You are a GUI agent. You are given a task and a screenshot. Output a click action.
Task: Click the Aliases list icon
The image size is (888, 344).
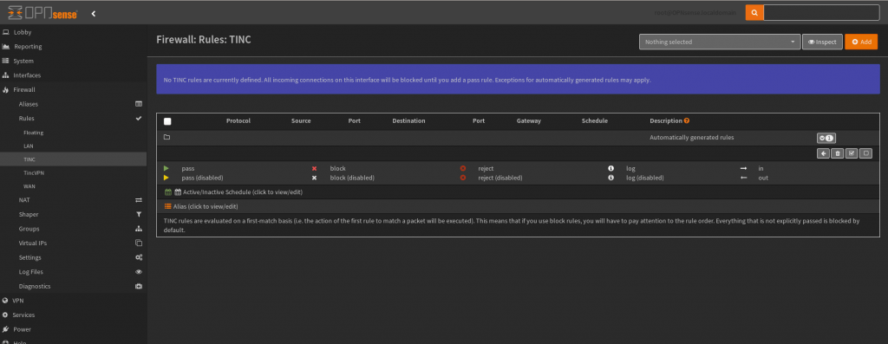tap(138, 104)
